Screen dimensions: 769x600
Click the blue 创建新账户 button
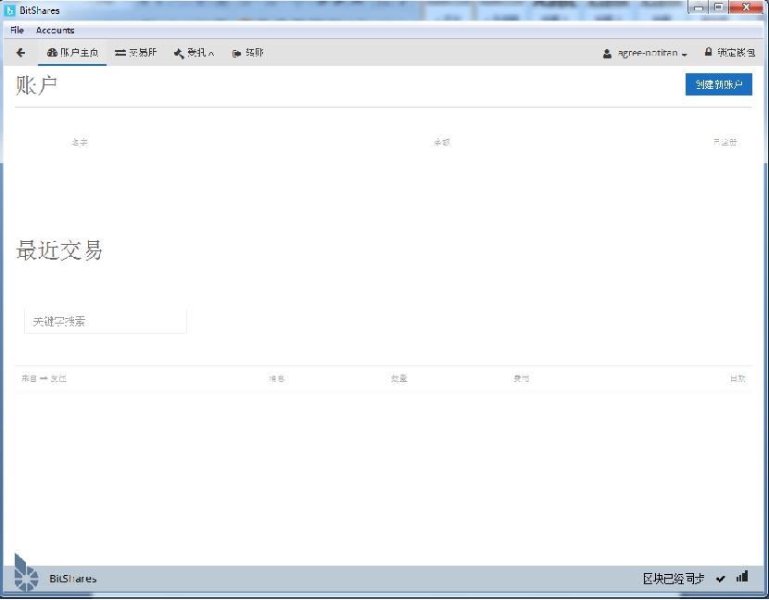point(718,84)
